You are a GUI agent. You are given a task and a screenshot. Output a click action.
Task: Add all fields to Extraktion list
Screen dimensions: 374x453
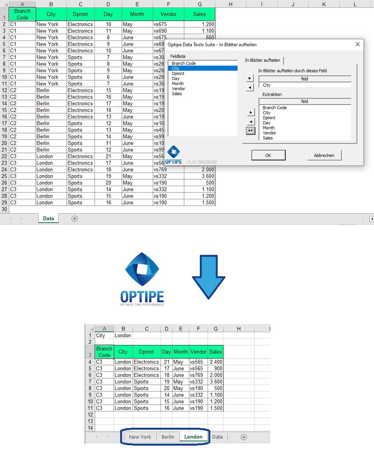251,131
